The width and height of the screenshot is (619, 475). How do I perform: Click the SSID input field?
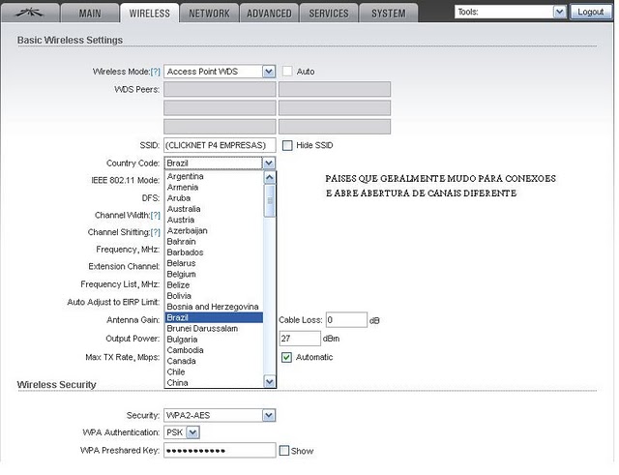tap(220, 145)
